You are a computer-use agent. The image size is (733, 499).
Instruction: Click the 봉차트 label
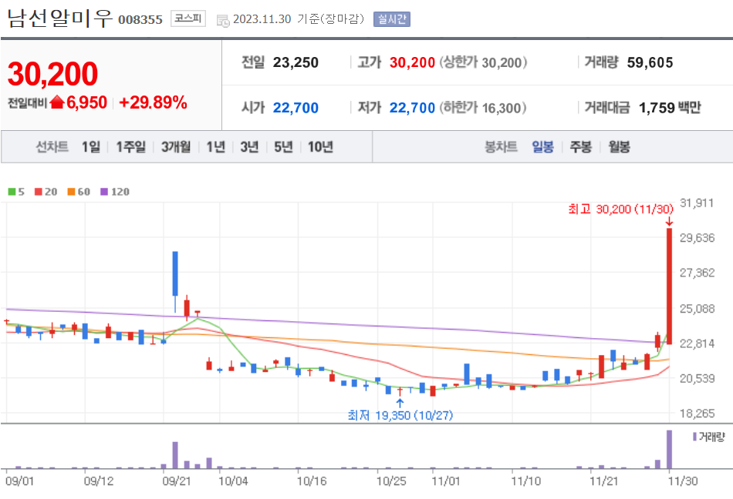501,147
